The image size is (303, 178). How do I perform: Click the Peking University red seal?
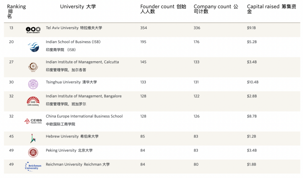[33, 153]
